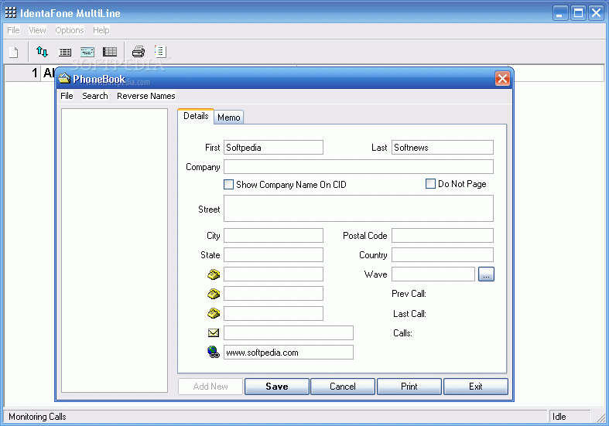Close the PhoneBook dialog

click(502, 79)
